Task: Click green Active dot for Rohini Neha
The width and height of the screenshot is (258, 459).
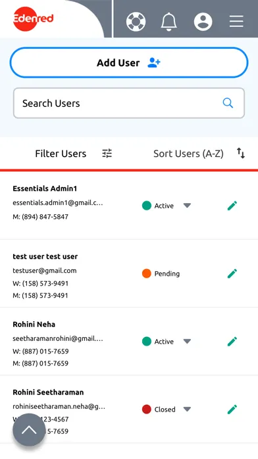Action: pos(146,342)
